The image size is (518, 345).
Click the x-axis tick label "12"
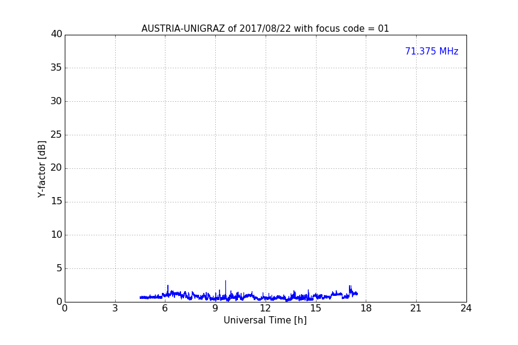265,308
